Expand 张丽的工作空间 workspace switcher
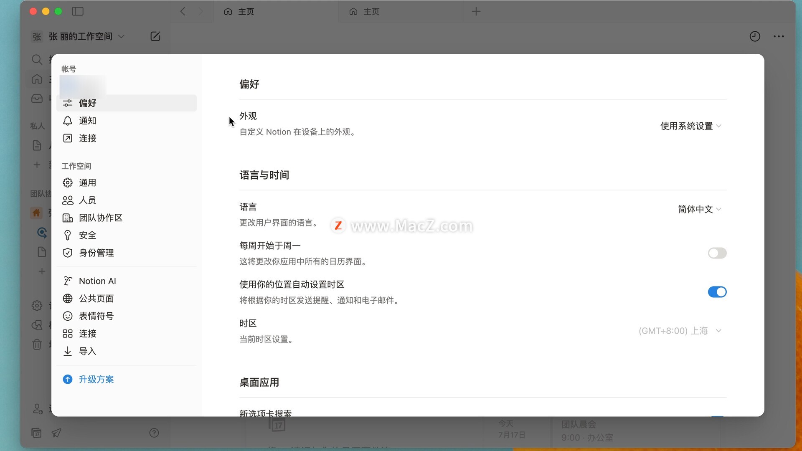Image resolution: width=802 pixels, height=451 pixels. pyautogui.click(x=78, y=36)
